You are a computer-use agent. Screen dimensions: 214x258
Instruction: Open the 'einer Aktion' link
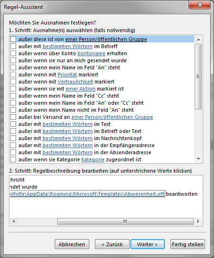pos(81,89)
